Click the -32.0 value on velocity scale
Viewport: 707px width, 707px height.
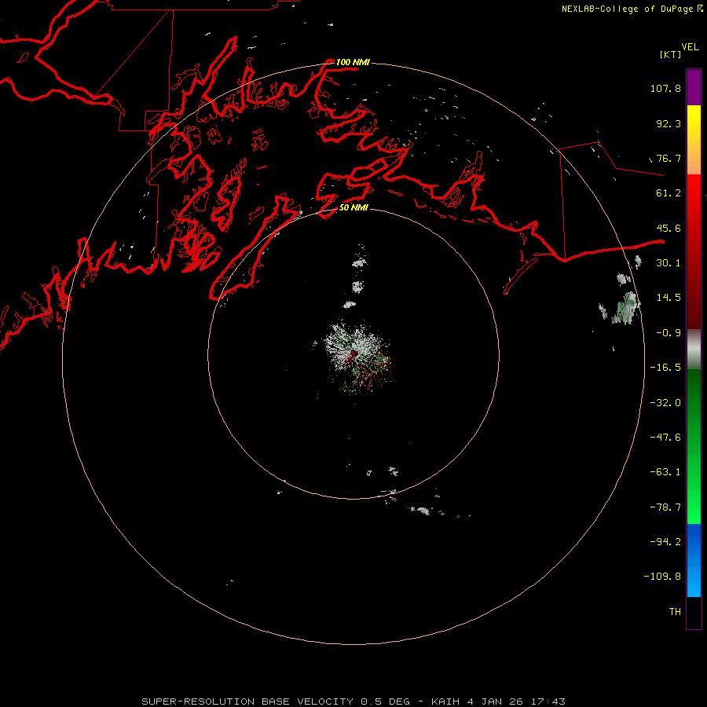665,403
